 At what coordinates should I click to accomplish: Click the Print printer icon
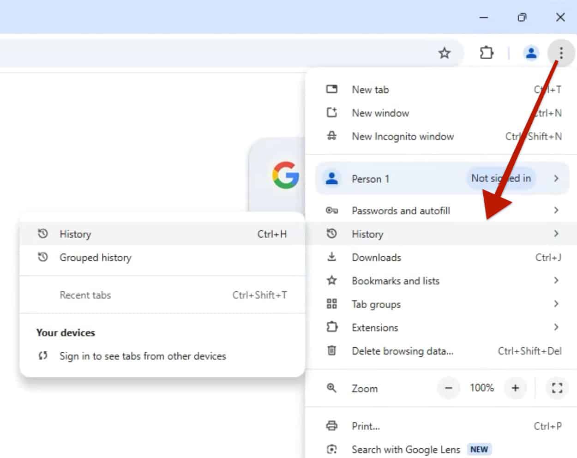point(331,426)
